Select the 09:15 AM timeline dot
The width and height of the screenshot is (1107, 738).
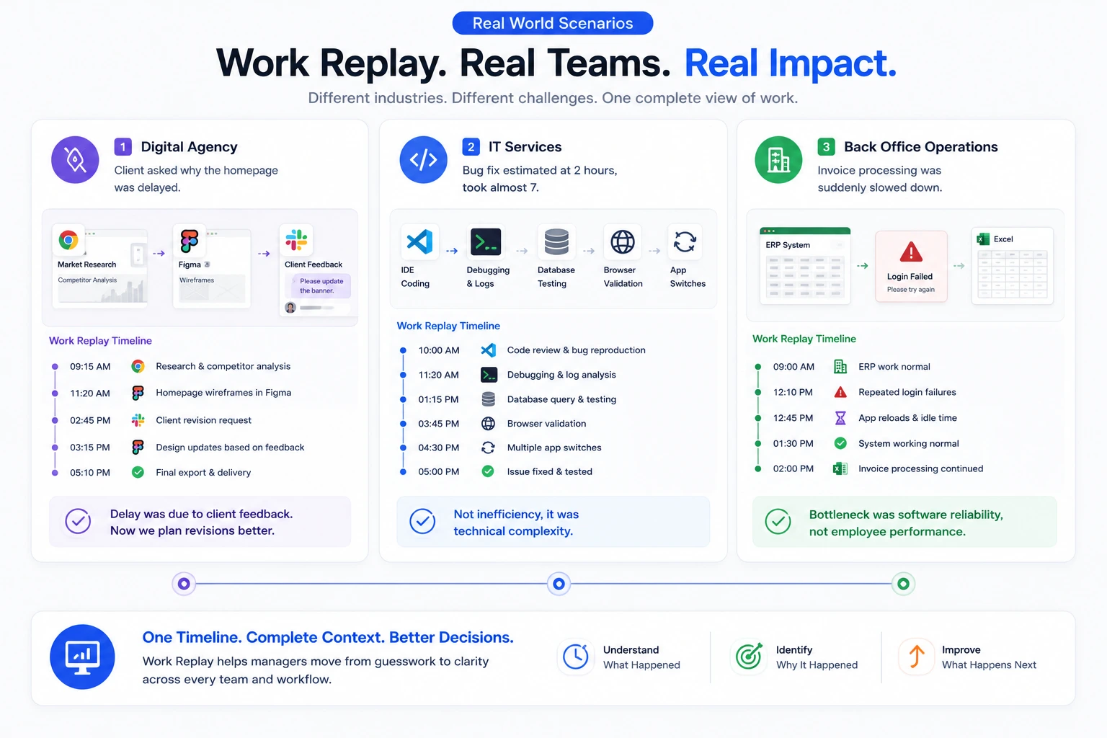point(55,367)
